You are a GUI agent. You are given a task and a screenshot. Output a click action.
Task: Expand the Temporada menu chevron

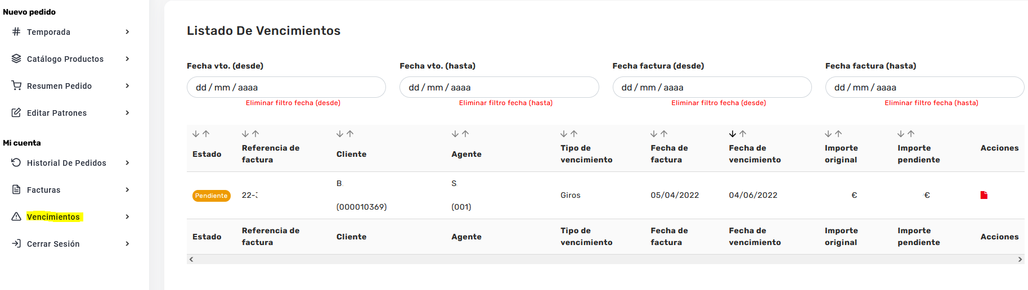click(127, 32)
